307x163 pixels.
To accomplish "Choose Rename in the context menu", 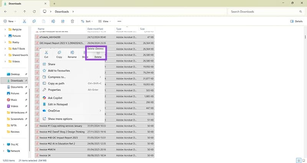I will (x=72, y=54).
